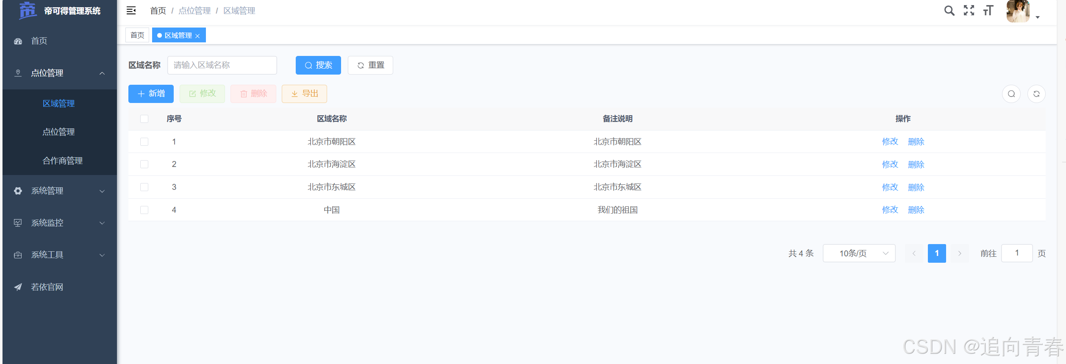Click the user avatar picture
This screenshot has width=1066, height=364.
click(x=1018, y=11)
